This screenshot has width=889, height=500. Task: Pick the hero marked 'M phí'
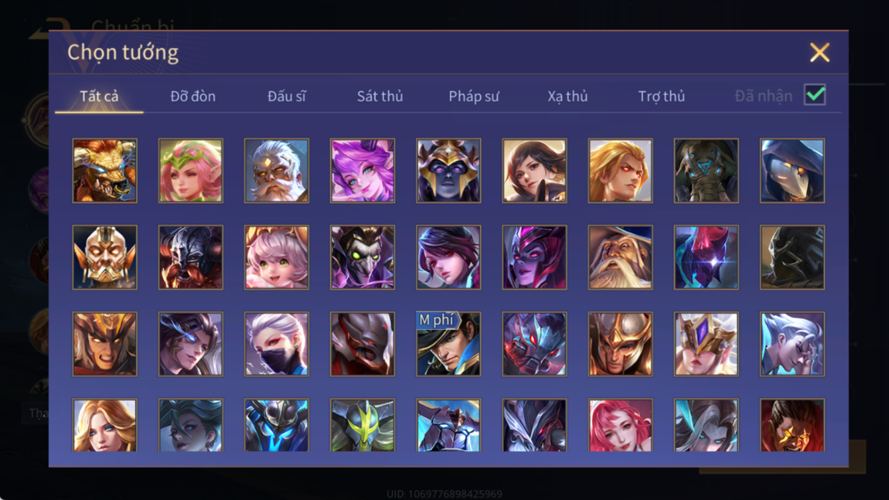(x=449, y=344)
